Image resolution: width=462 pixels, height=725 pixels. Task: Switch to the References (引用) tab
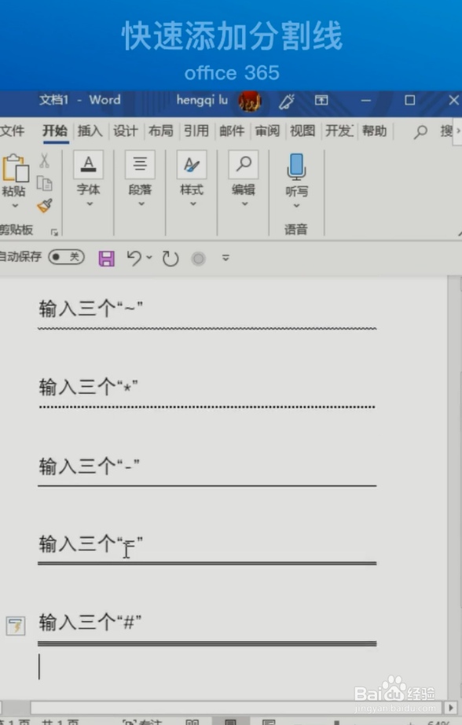(196, 131)
